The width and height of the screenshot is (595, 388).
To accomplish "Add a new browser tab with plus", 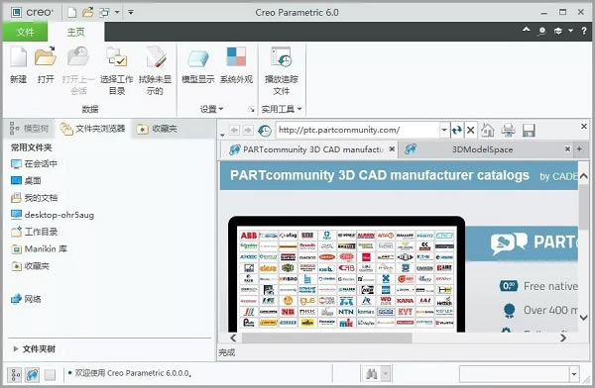I will point(579,149).
